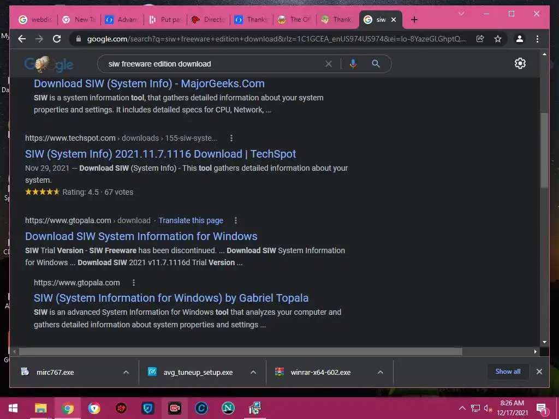The width and height of the screenshot is (559, 419).
Task: Open SIW by Gabriel Topala result
Action: coord(171,298)
